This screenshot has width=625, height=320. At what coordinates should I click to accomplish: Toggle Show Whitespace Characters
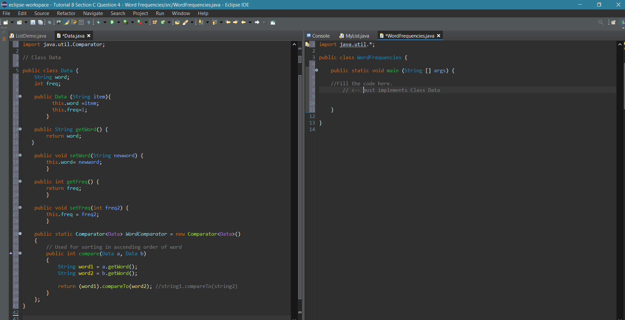tap(89, 22)
